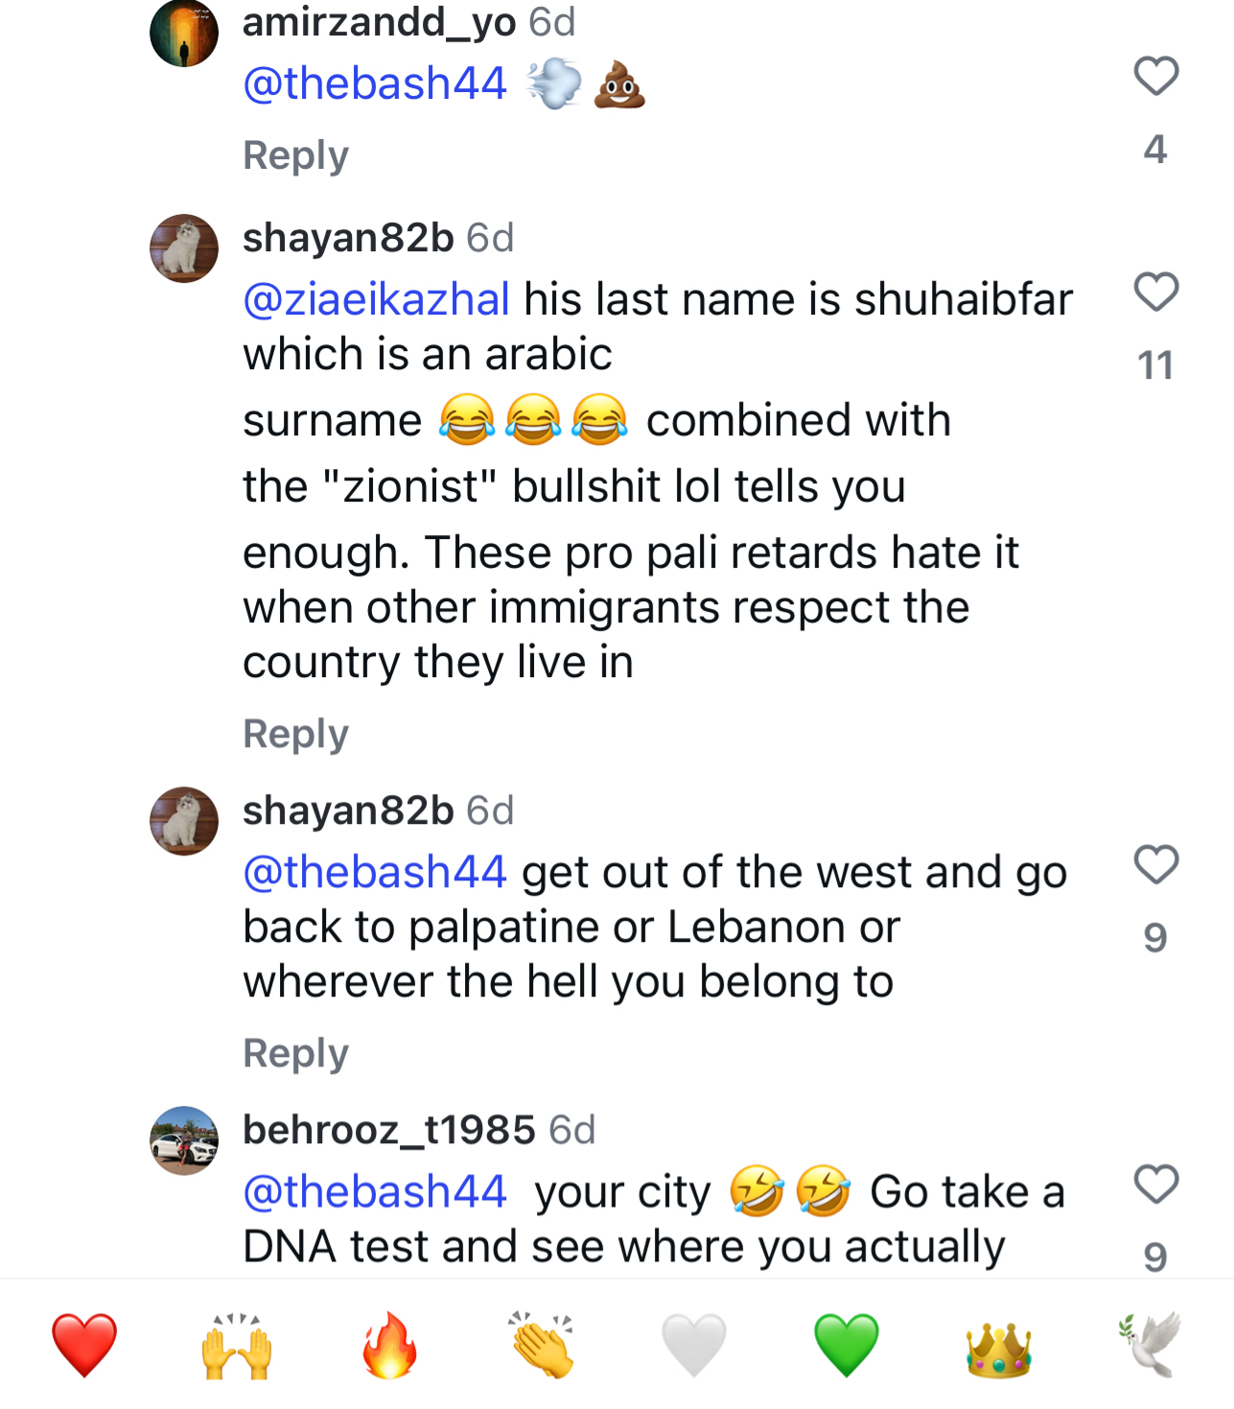Select the green heart emoji reaction
Screen dimensions: 1234x1409
(x=846, y=1345)
